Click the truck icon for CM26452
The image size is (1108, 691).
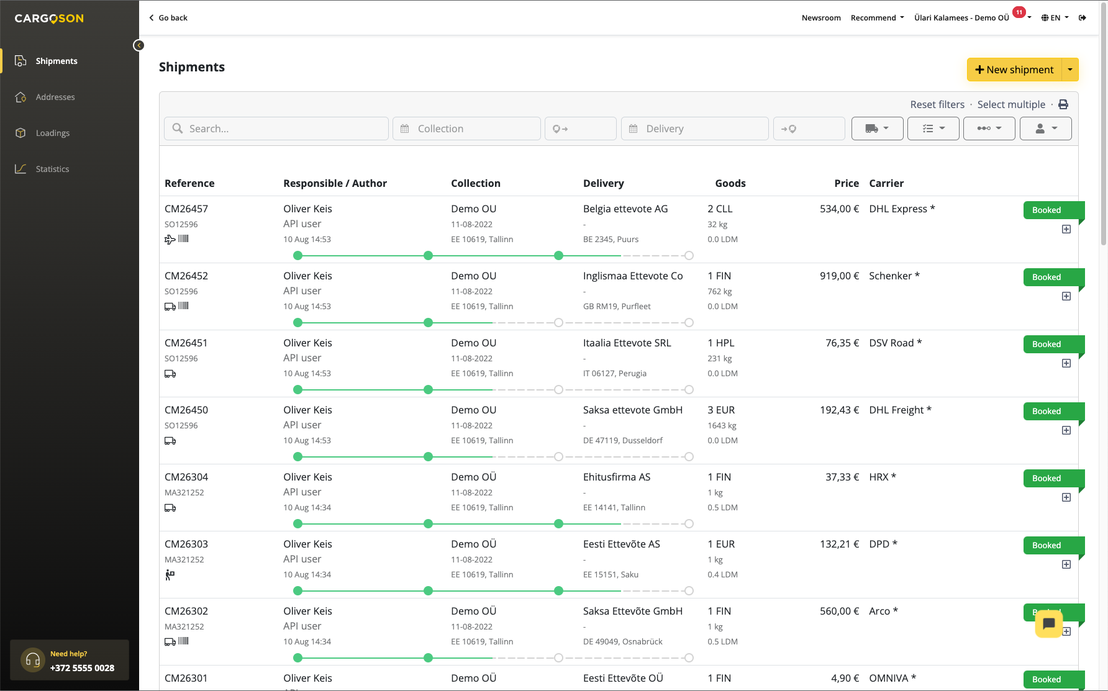(x=170, y=306)
